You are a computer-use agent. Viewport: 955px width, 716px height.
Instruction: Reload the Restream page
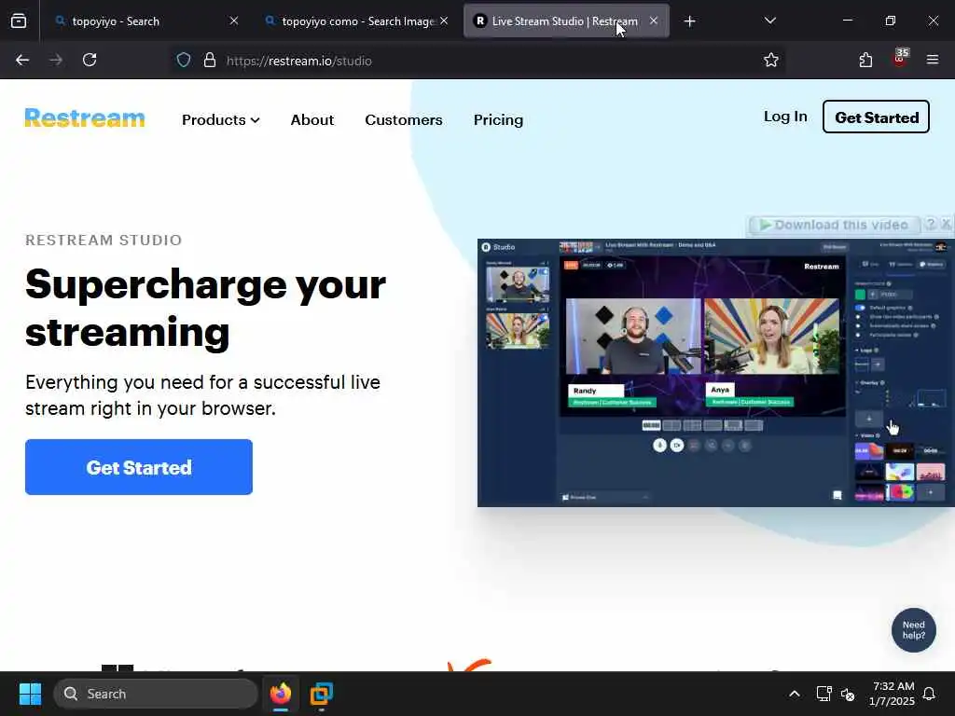(90, 60)
